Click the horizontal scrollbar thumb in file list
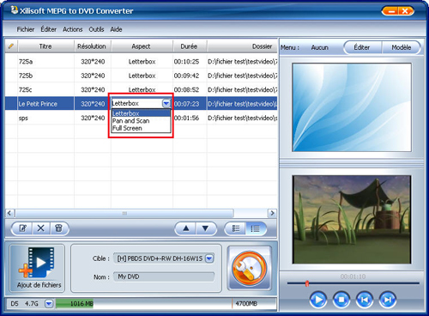This screenshot has width=429, height=316. point(124,213)
